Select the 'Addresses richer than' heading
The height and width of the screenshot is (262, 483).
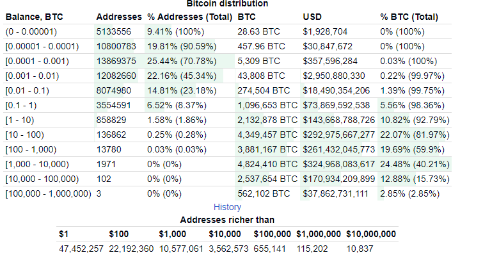pyautogui.click(x=228, y=219)
